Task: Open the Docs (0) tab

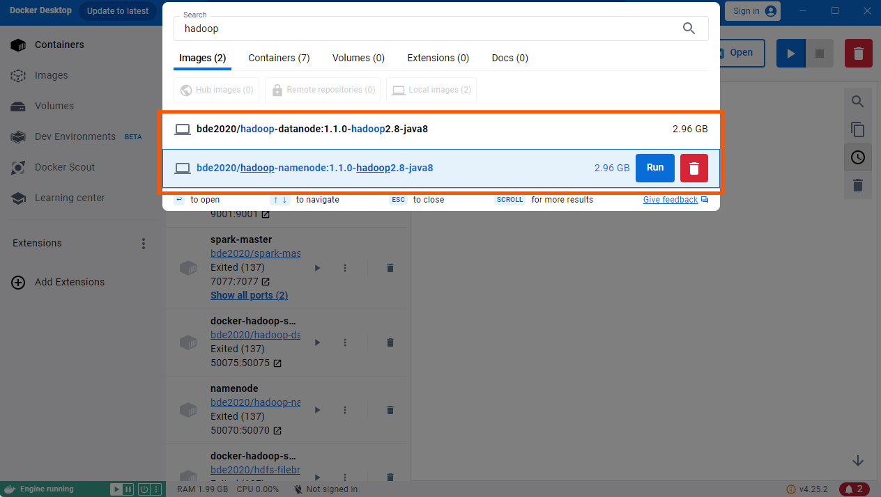Action: (x=510, y=58)
